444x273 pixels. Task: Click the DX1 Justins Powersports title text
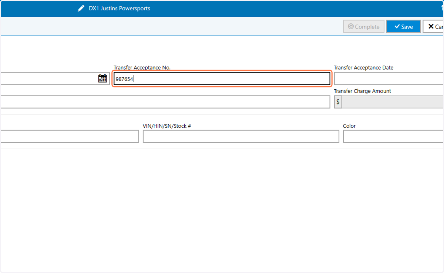coord(120,8)
